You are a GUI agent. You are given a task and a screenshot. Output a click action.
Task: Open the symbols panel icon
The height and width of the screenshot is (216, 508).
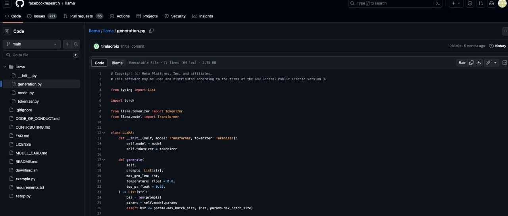tap(505, 63)
